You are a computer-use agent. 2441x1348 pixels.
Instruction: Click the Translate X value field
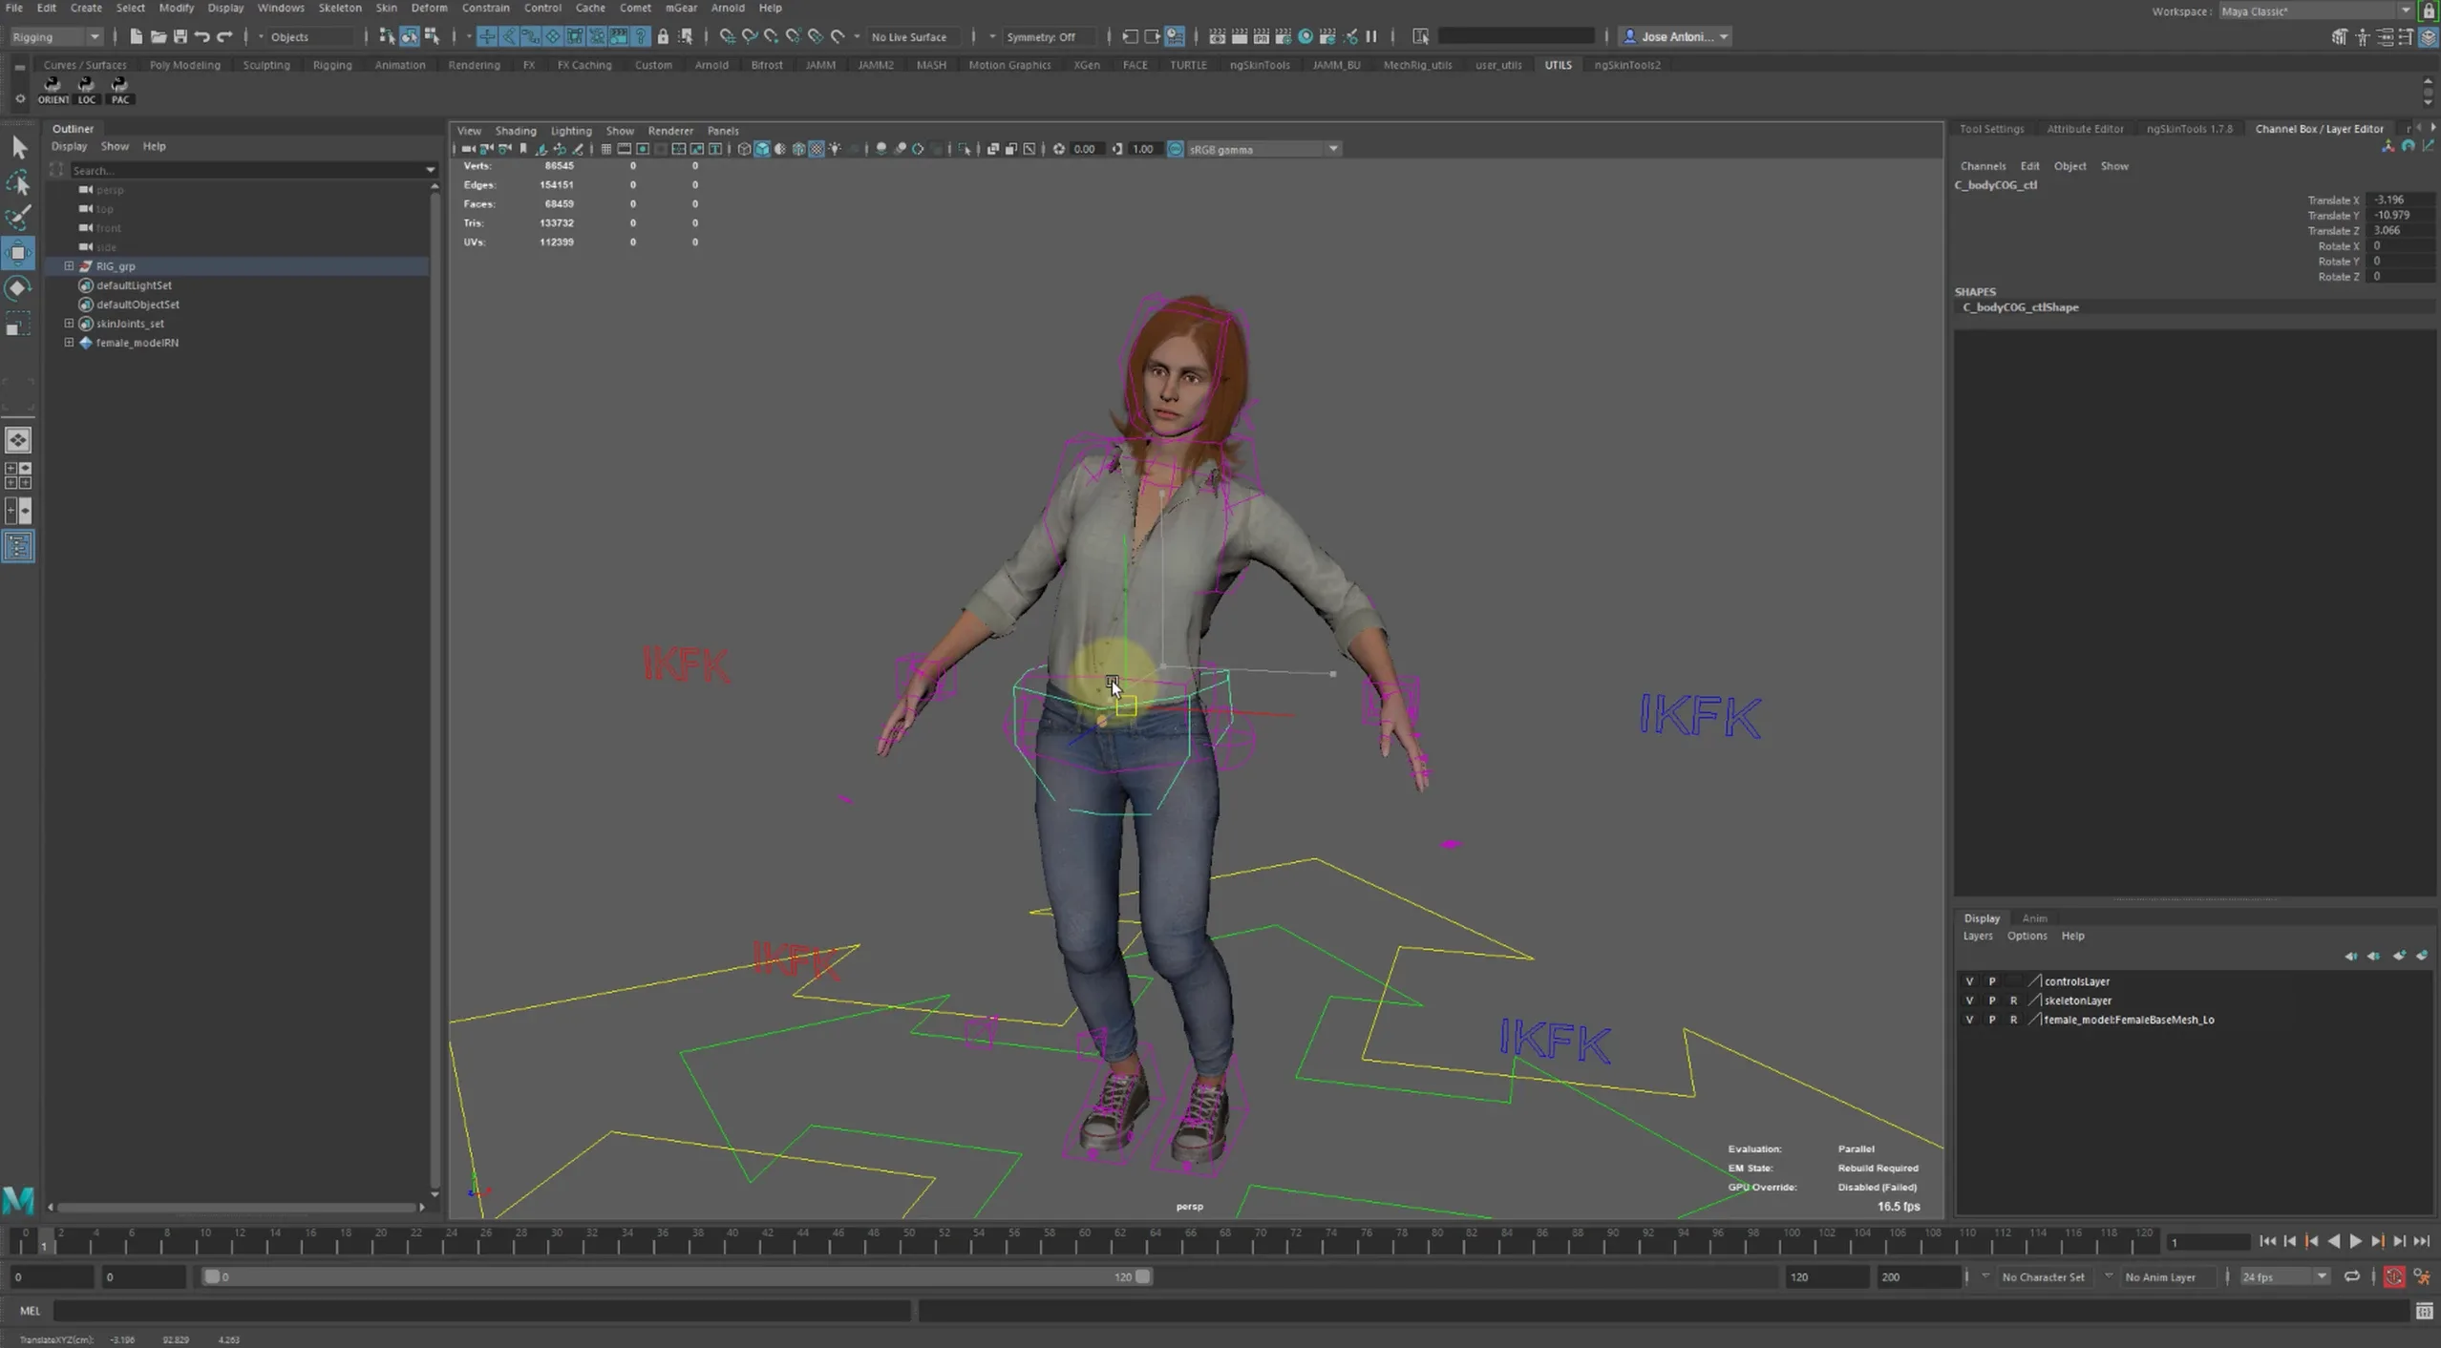click(x=2401, y=200)
